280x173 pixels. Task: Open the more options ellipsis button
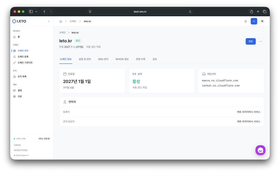click(x=260, y=41)
